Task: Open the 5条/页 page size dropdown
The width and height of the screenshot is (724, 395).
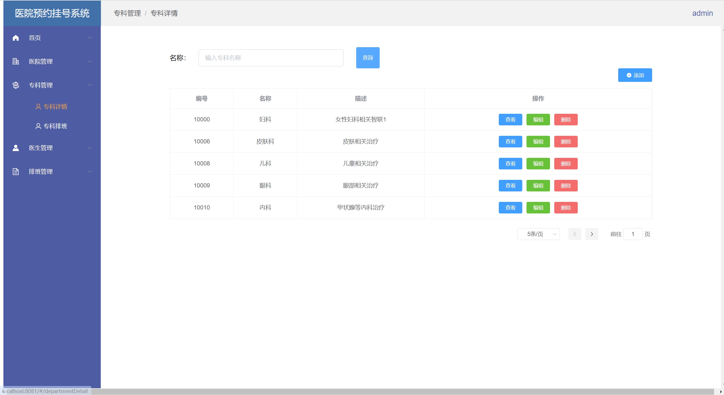Action: pyautogui.click(x=538, y=234)
